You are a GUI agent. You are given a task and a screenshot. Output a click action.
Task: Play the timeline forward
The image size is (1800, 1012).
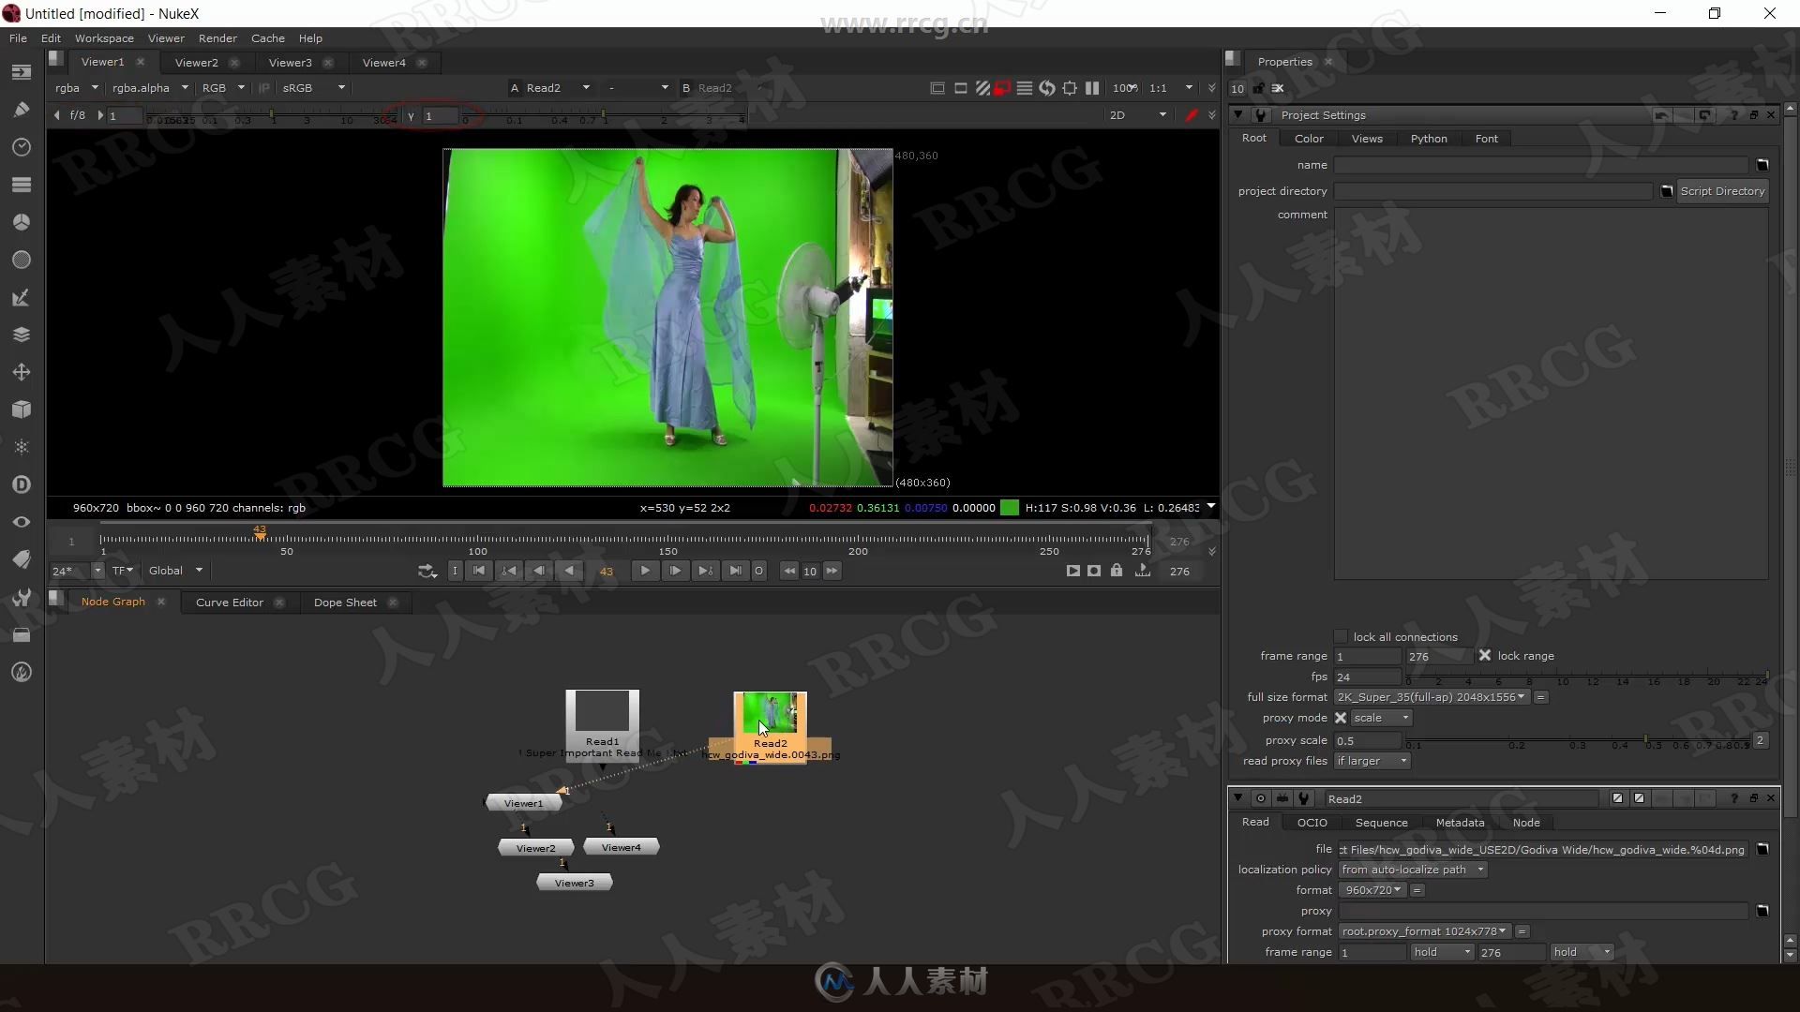pyautogui.click(x=645, y=571)
